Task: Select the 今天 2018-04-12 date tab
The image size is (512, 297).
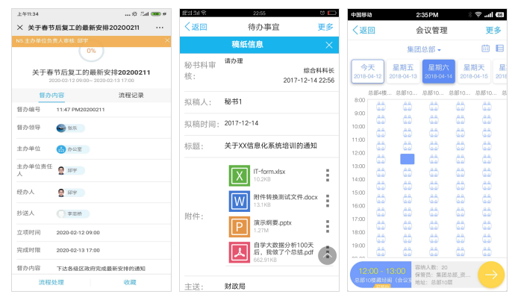Action: coord(367,72)
